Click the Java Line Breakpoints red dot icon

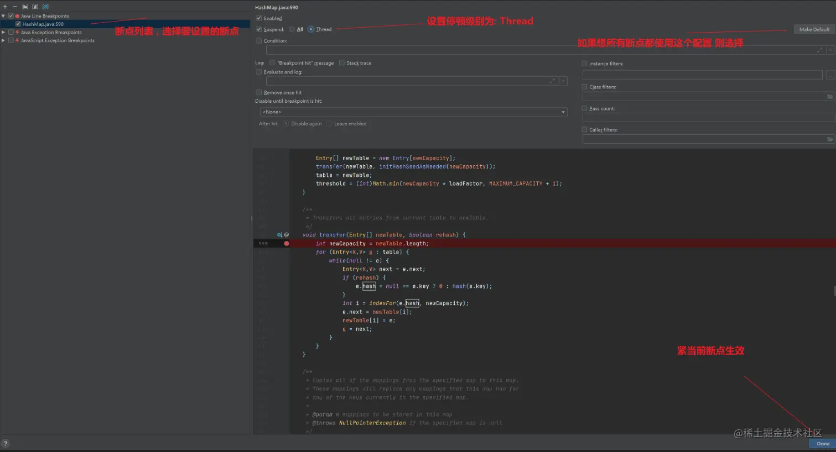point(18,16)
